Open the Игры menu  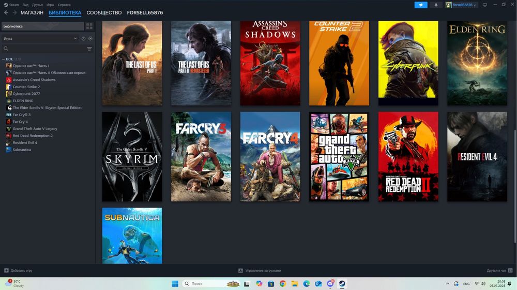point(50,5)
